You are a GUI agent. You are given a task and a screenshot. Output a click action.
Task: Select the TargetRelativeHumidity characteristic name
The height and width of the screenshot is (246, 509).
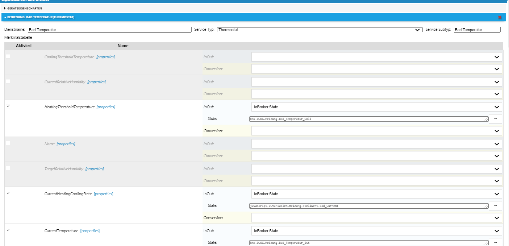(64, 169)
